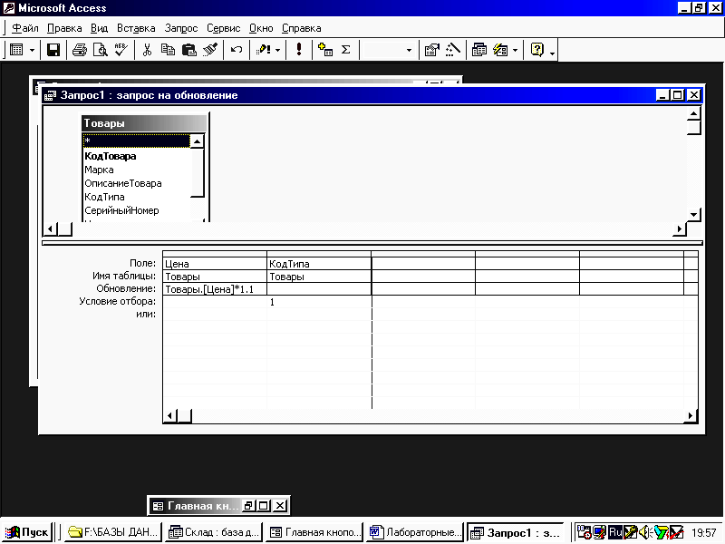Open the Запрос menu
The image size is (725, 544).
point(180,28)
